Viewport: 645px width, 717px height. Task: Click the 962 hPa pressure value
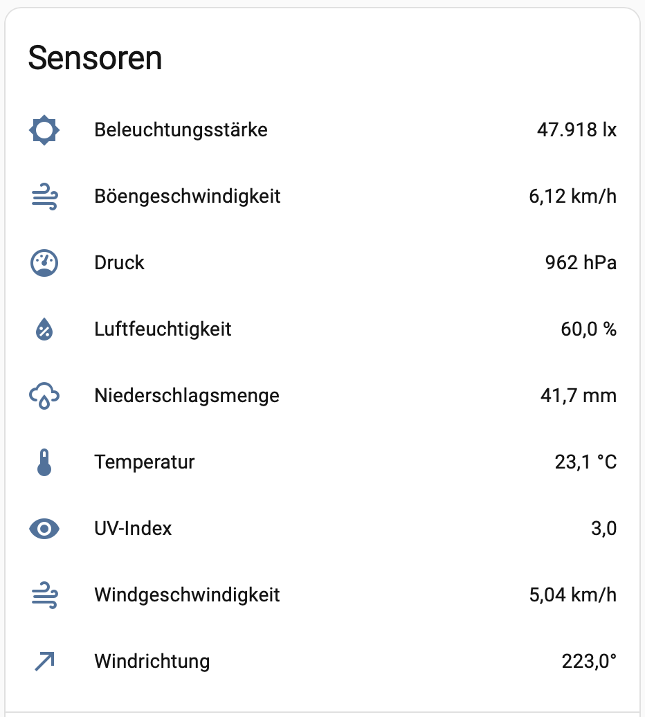pos(581,263)
